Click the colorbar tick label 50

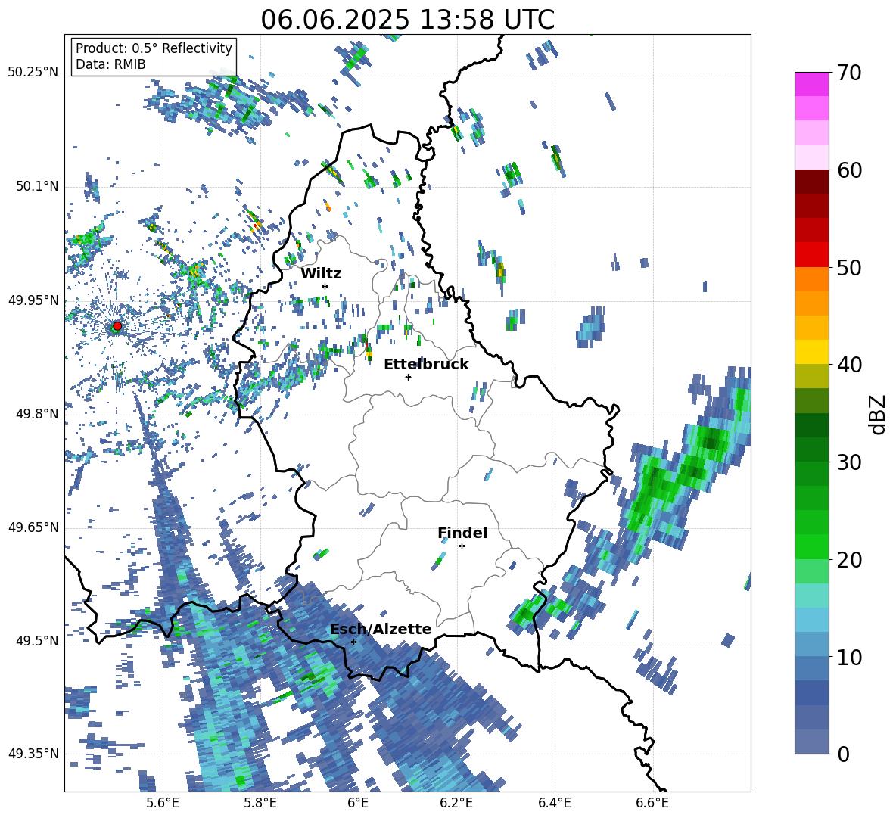(849, 267)
